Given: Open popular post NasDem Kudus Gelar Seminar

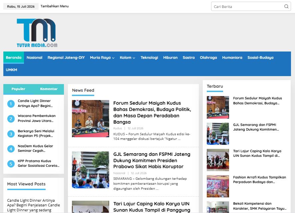Looking at the screenshot, I should [35, 149].
